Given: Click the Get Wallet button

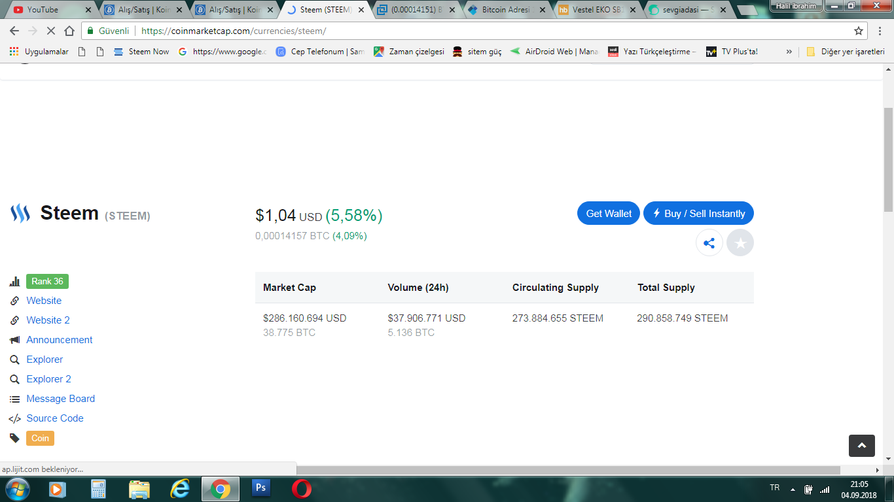Looking at the screenshot, I should pyautogui.click(x=609, y=213).
